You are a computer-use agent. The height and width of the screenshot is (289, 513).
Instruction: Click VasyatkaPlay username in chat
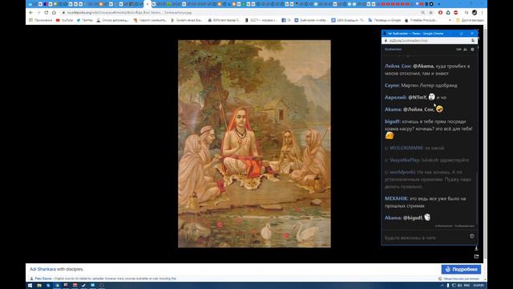[x=405, y=161]
